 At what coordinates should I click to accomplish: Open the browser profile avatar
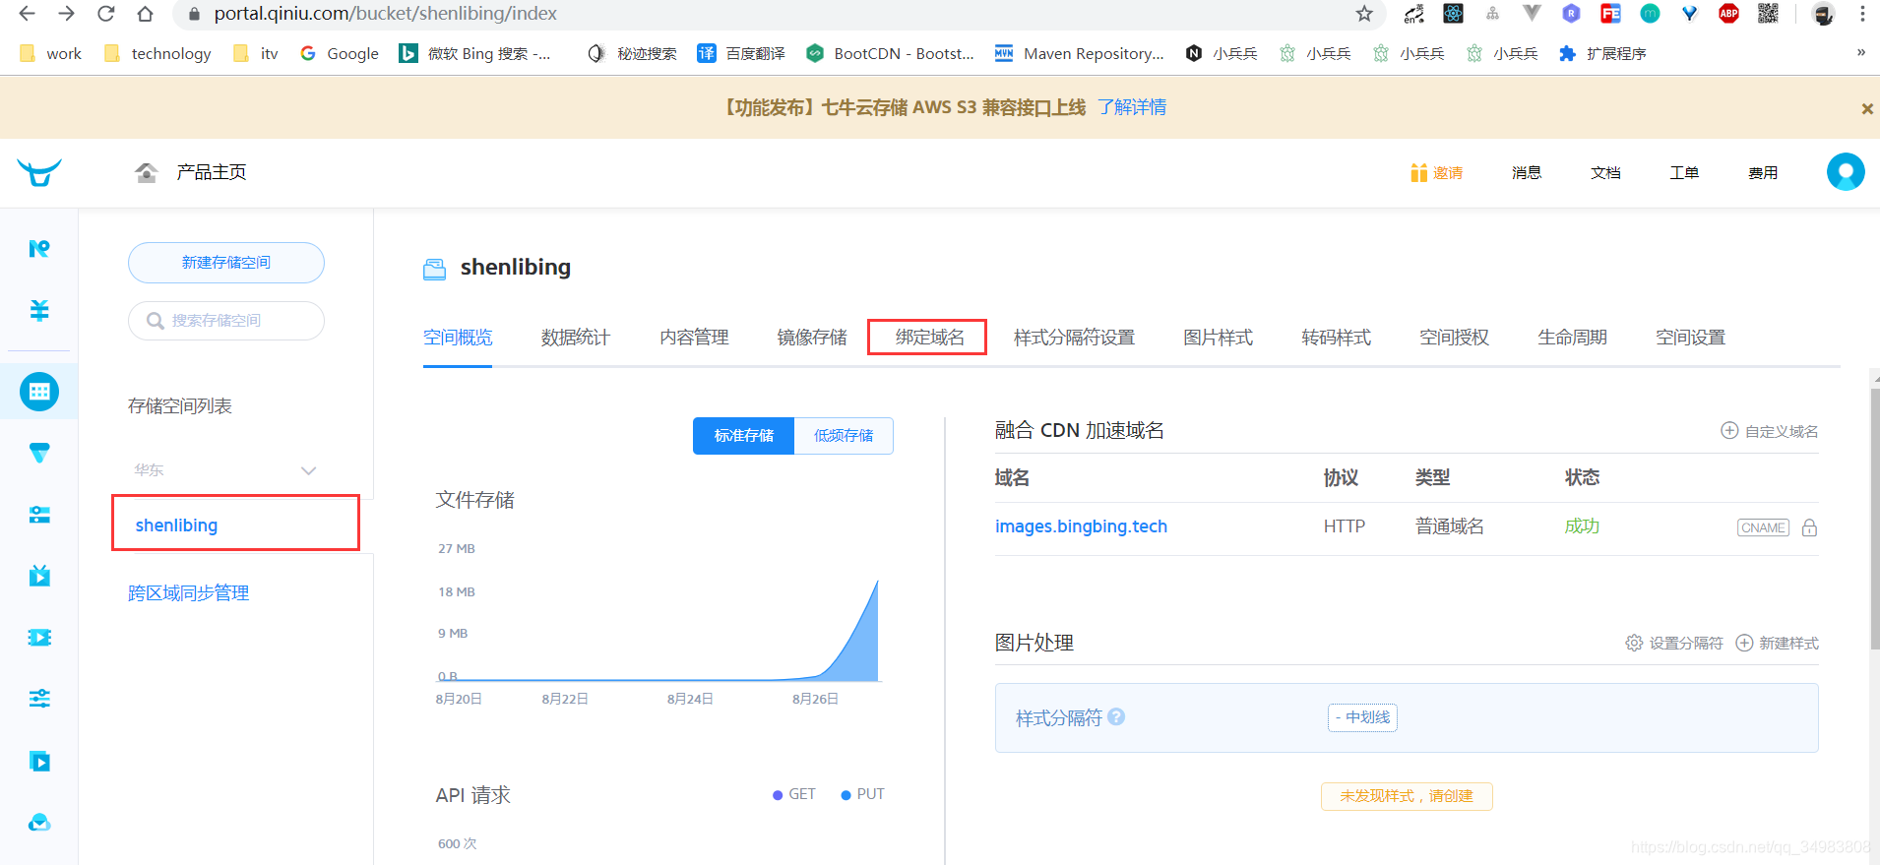coord(1823,14)
